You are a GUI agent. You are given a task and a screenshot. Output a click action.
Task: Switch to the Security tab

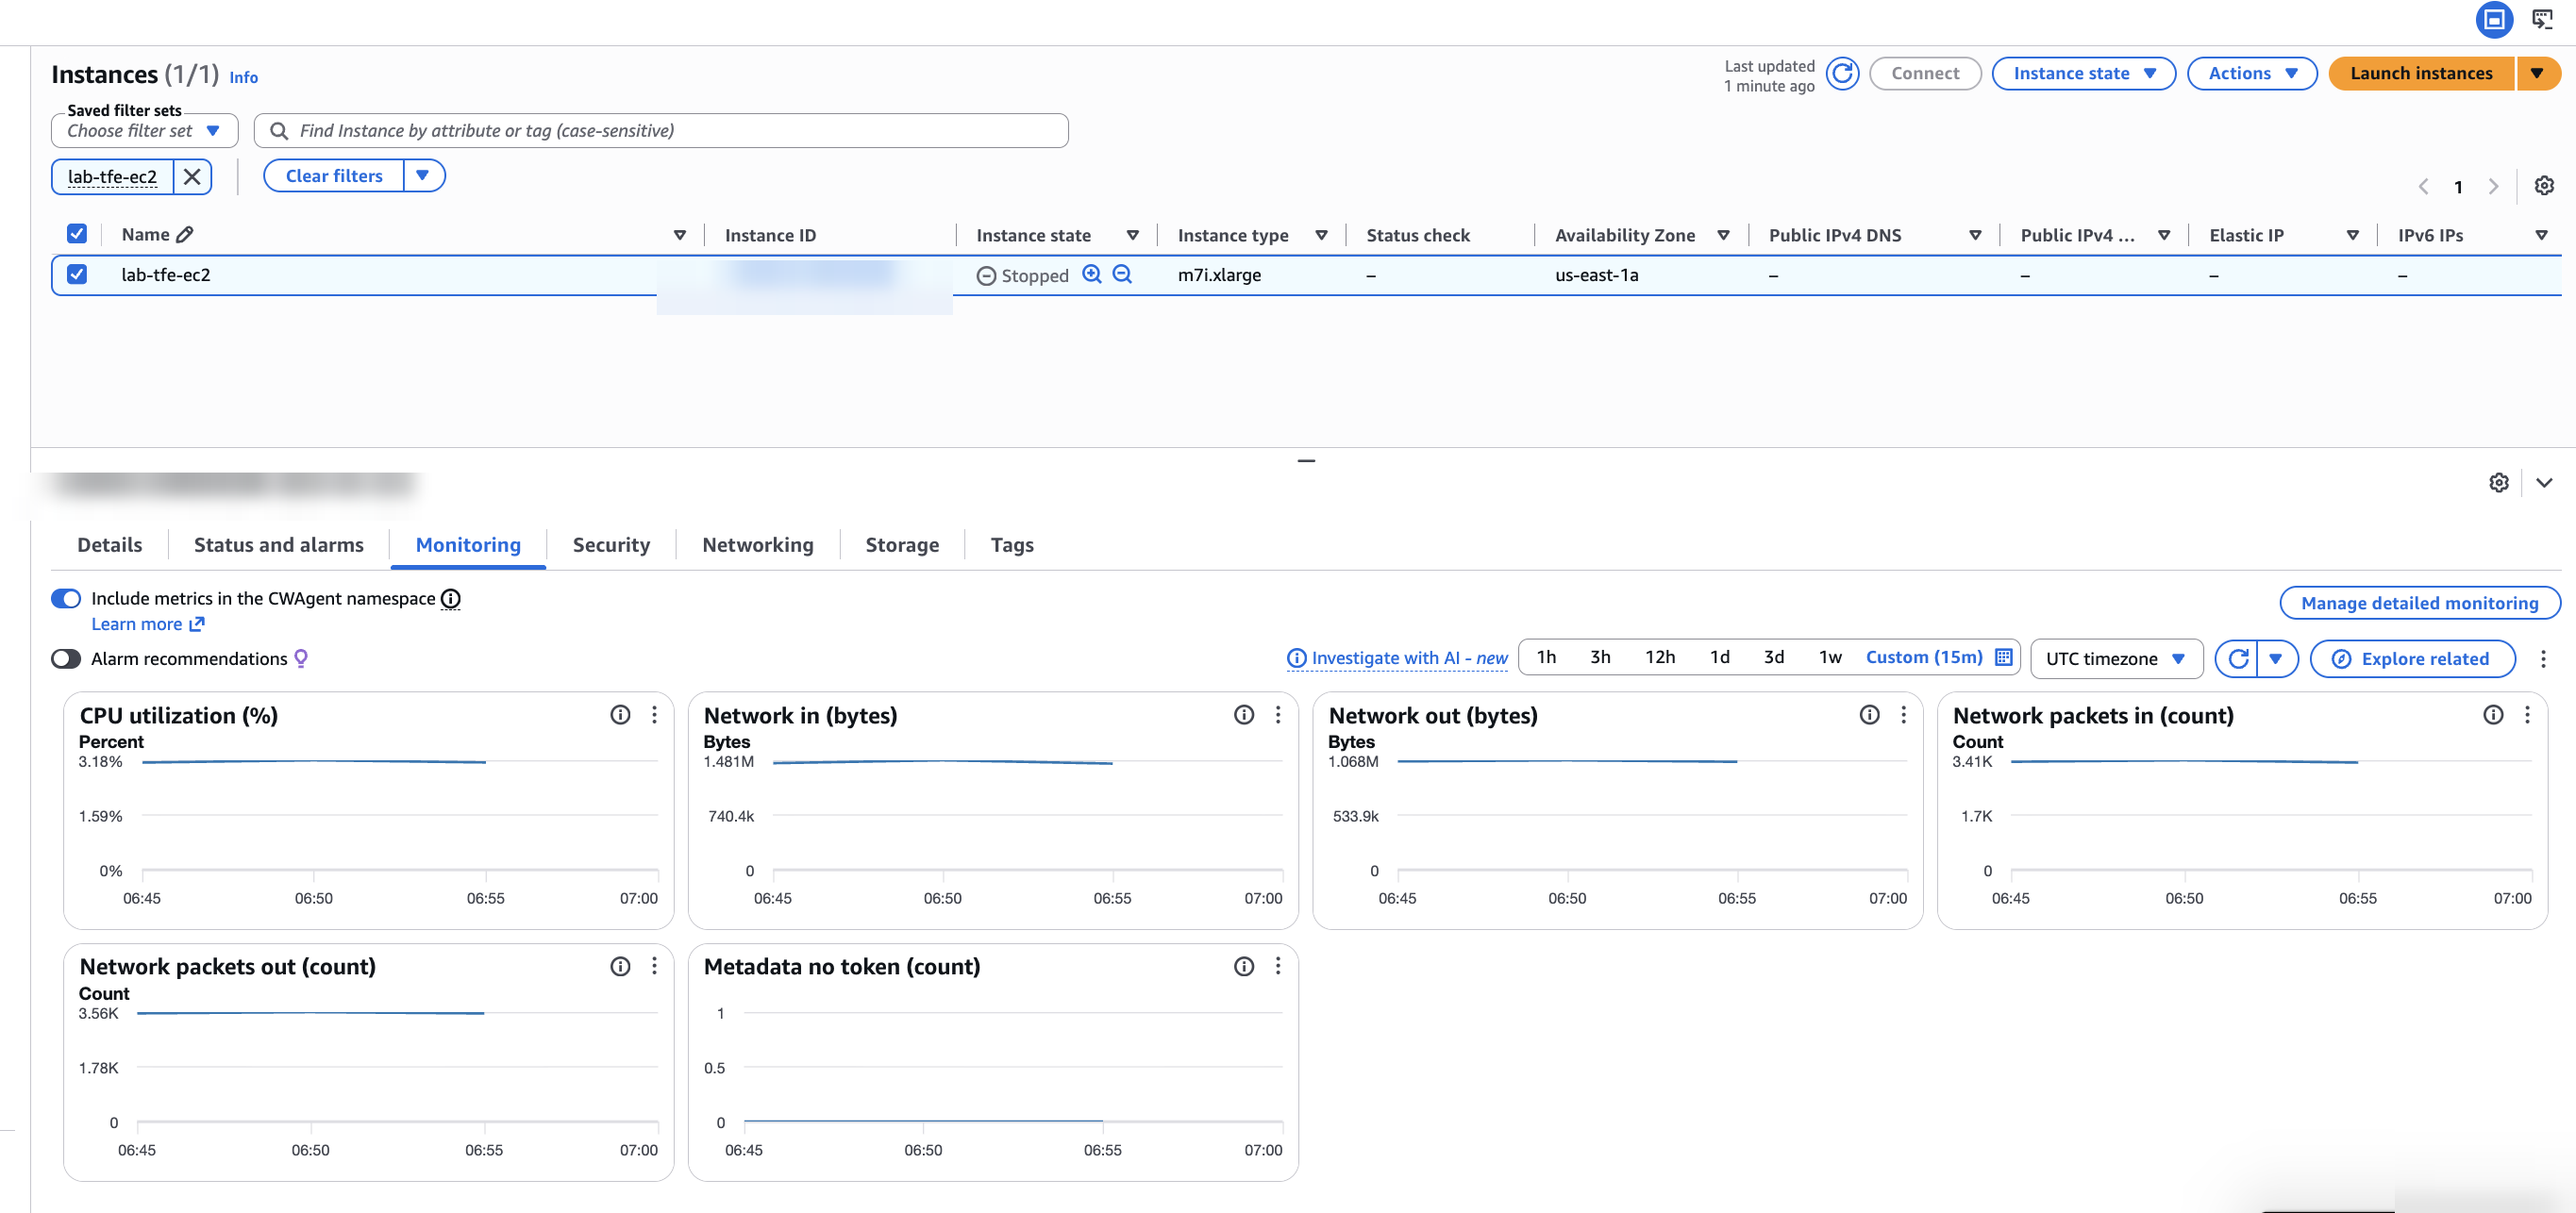(611, 545)
